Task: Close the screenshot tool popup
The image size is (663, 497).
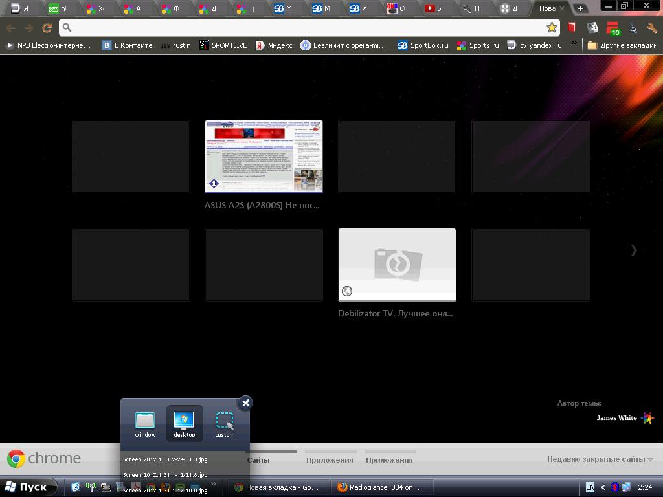Action: (245, 403)
